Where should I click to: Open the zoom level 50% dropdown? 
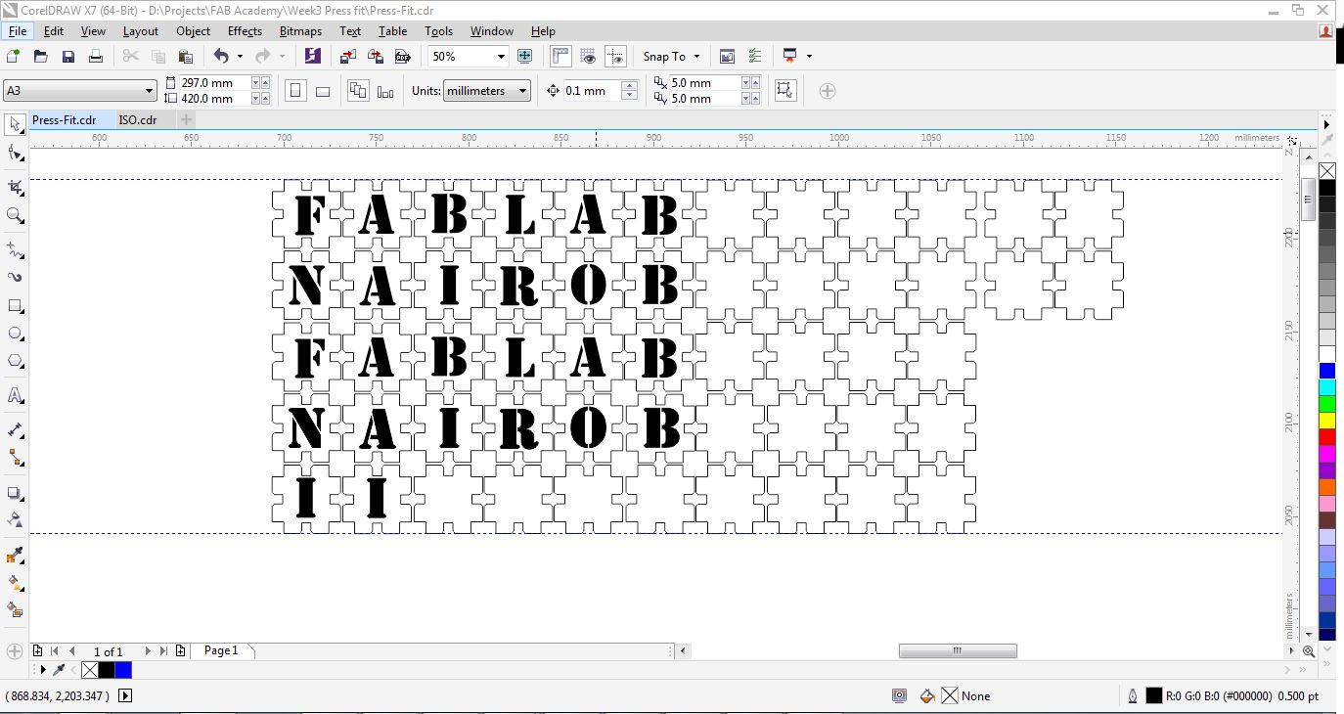pos(501,57)
